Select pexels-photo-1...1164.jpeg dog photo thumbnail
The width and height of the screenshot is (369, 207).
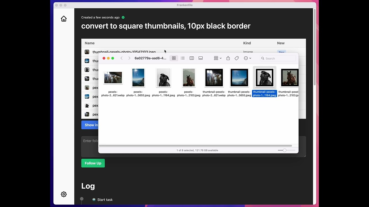163,78
